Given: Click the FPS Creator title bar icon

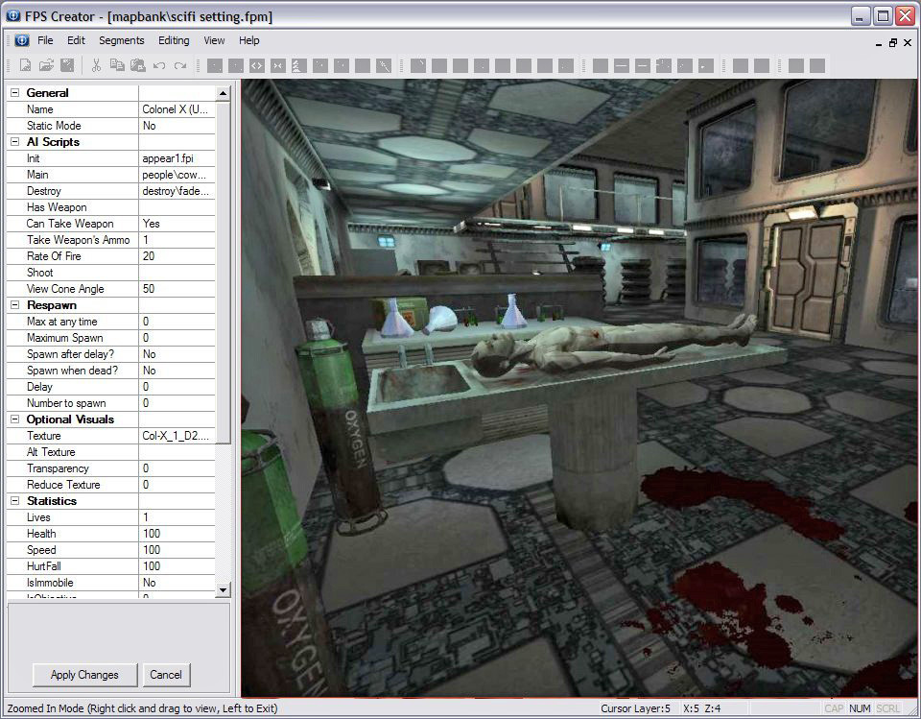Looking at the screenshot, I should pyautogui.click(x=12, y=16).
